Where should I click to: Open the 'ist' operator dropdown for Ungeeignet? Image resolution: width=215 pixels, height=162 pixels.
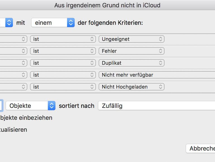pos(63,39)
